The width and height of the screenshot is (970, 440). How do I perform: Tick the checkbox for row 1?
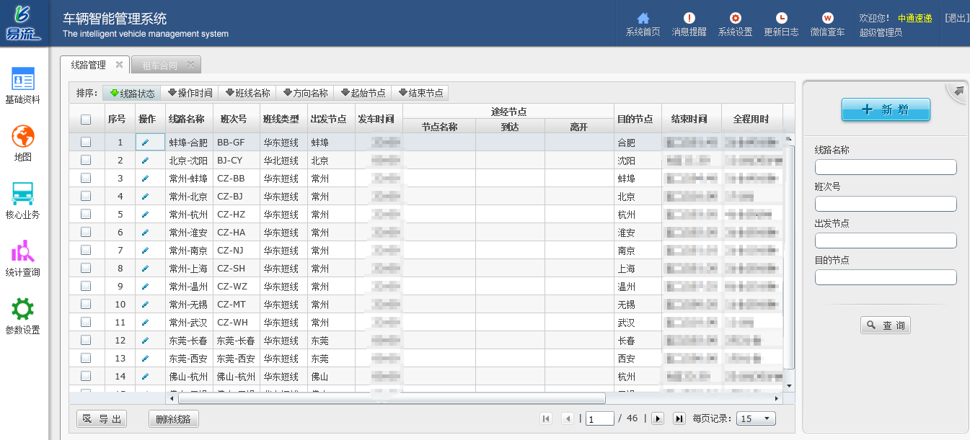[86, 143]
